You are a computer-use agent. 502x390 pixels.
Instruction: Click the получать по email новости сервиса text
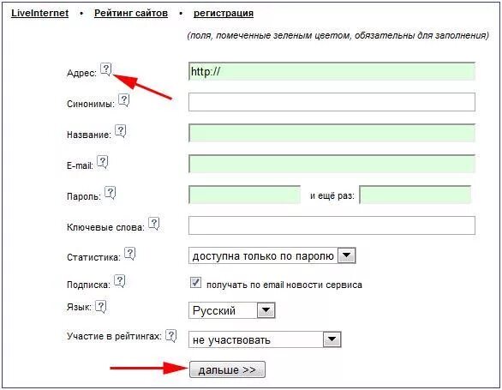284,285
